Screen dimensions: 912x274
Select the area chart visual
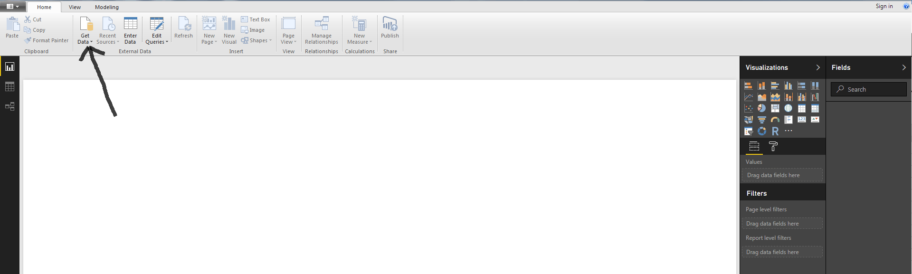pos(762,97)
